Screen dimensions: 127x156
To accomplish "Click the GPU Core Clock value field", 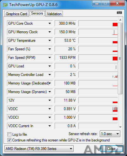I will click(65, 23).
